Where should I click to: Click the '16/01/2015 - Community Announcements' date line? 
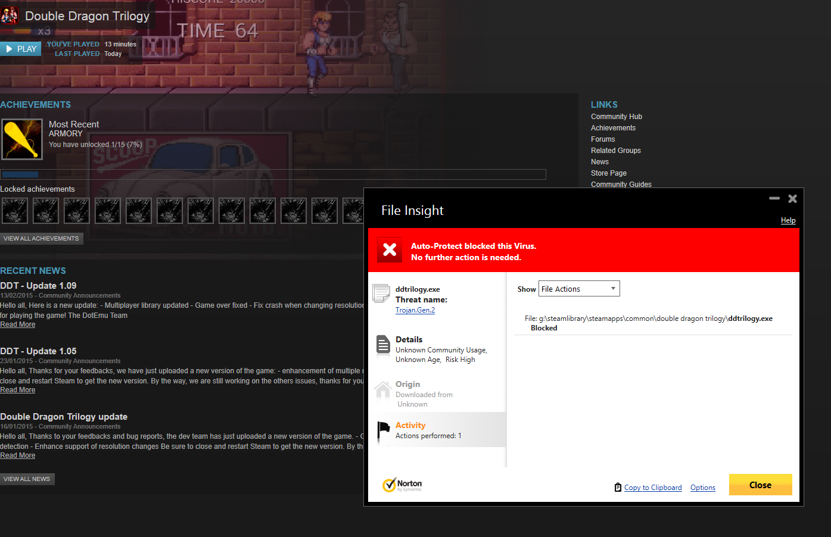(60, 426)
